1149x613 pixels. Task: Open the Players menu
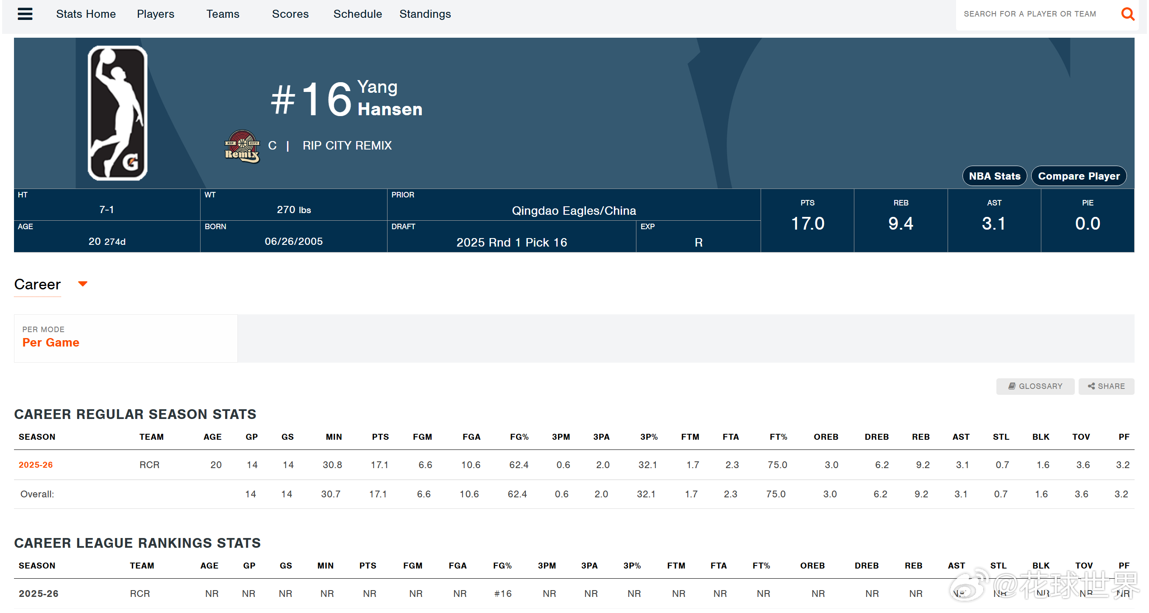pos(155,14)
